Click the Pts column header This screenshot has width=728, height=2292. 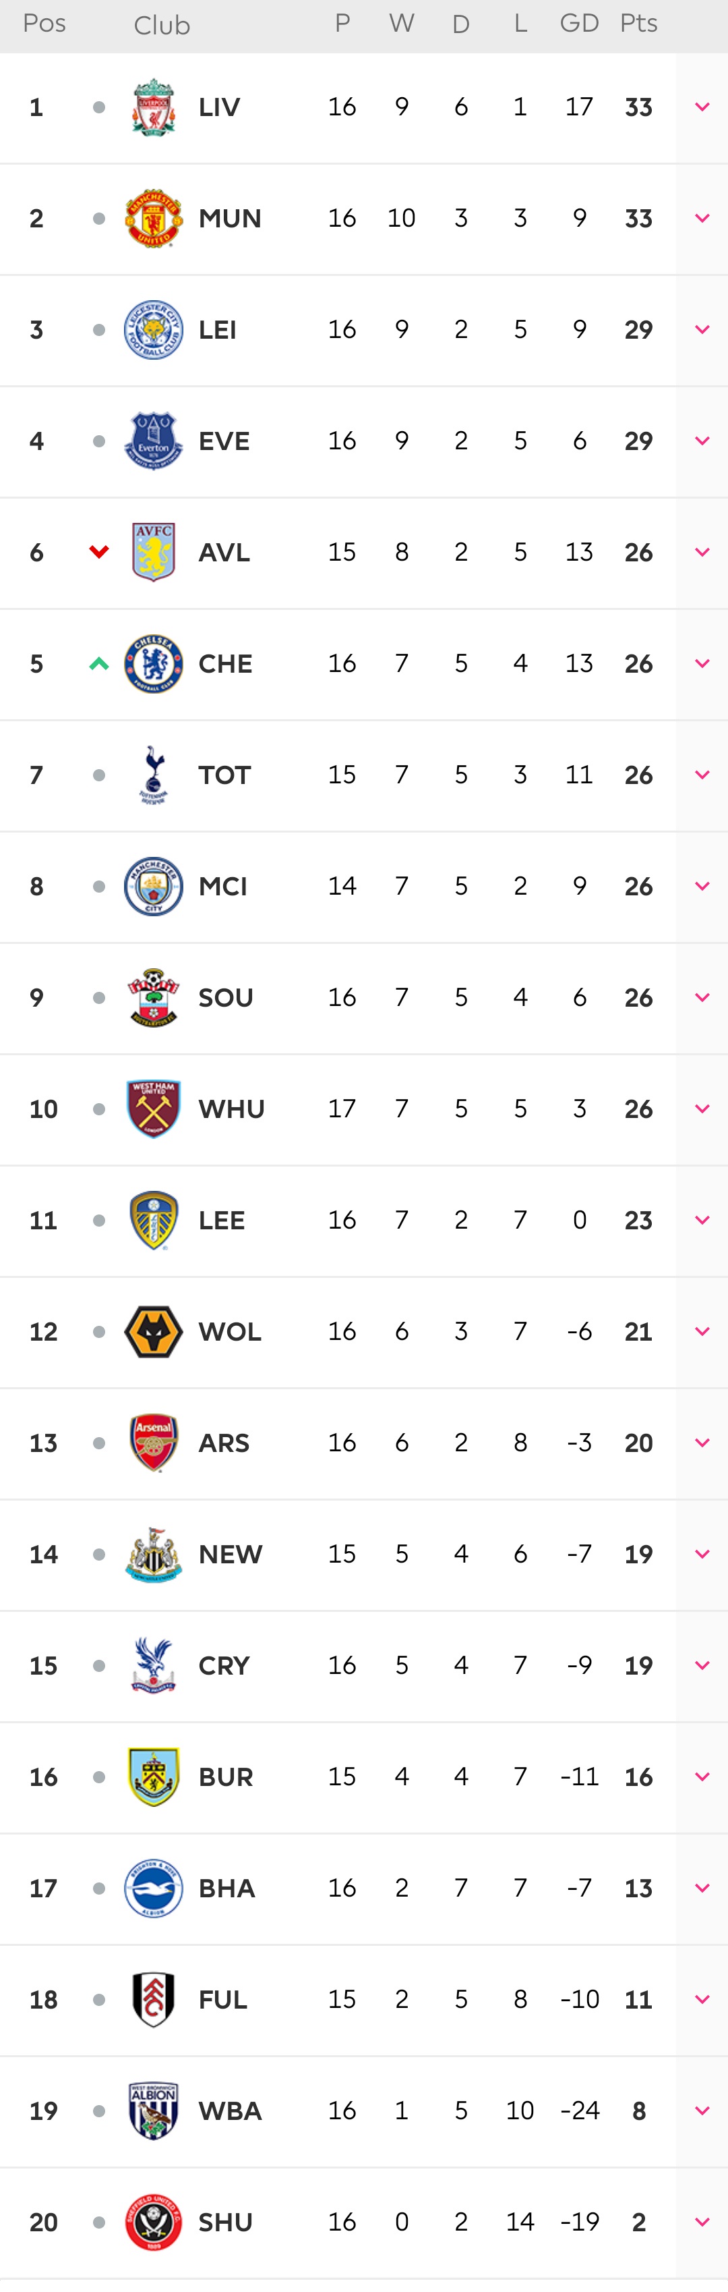click(x=638, y=24)
